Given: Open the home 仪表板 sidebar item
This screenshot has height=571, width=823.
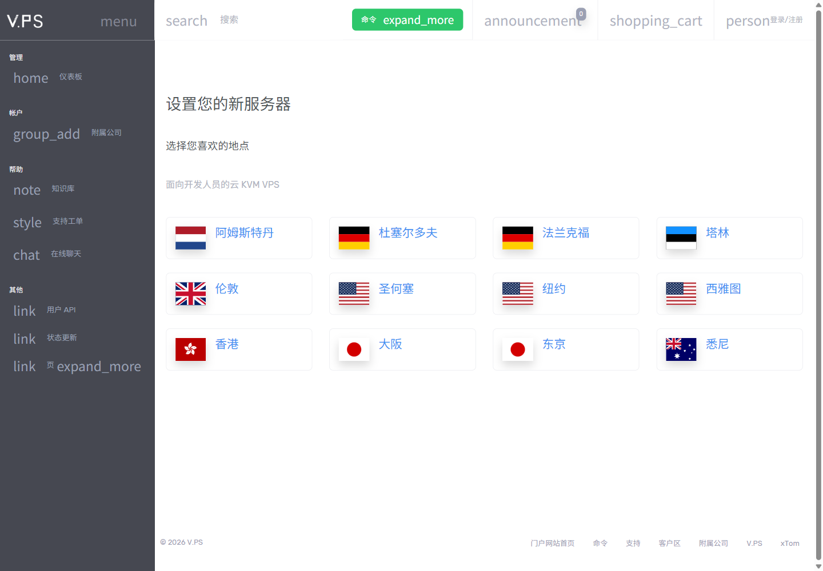Looking at the screenshot, I should (48, 78).
